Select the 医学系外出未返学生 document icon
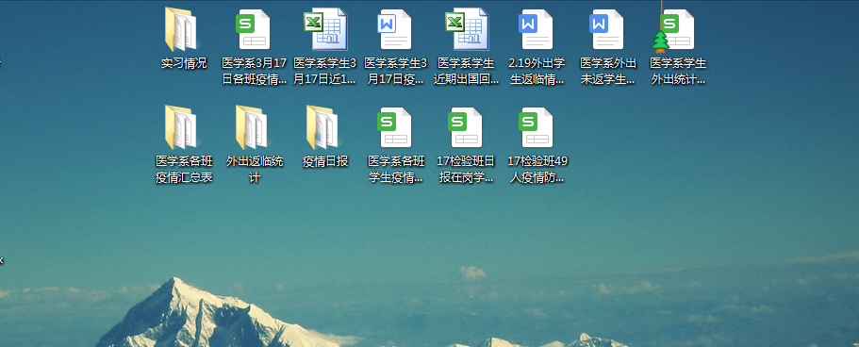The width and height of the screenshot is (859, 347). pyautogui.click(x=607, y=29)
